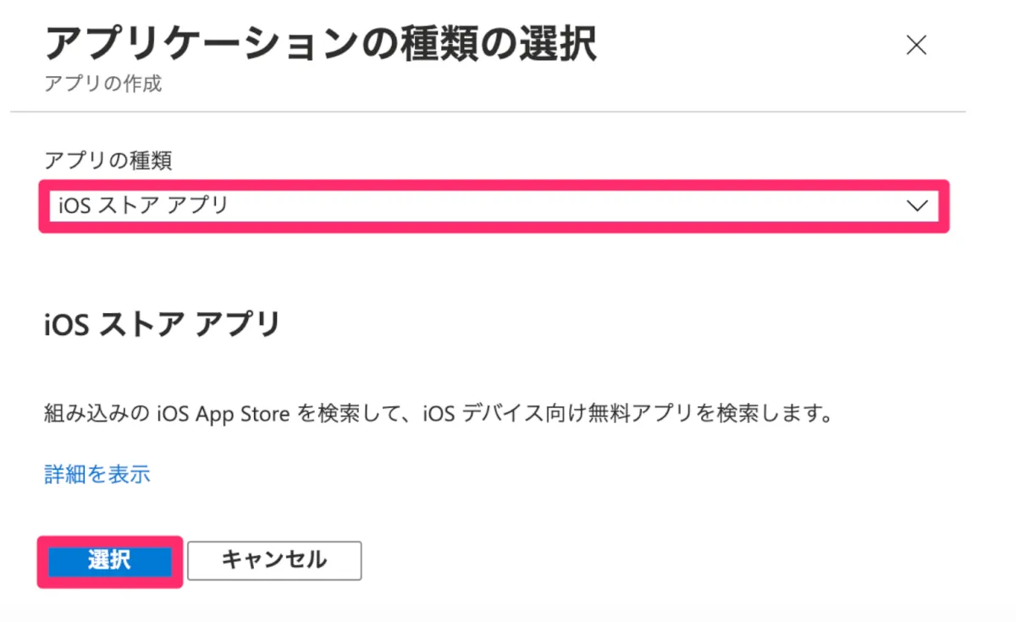
Task: Expand the app type dropdown chevron
Action: click(x=916, y=206)
